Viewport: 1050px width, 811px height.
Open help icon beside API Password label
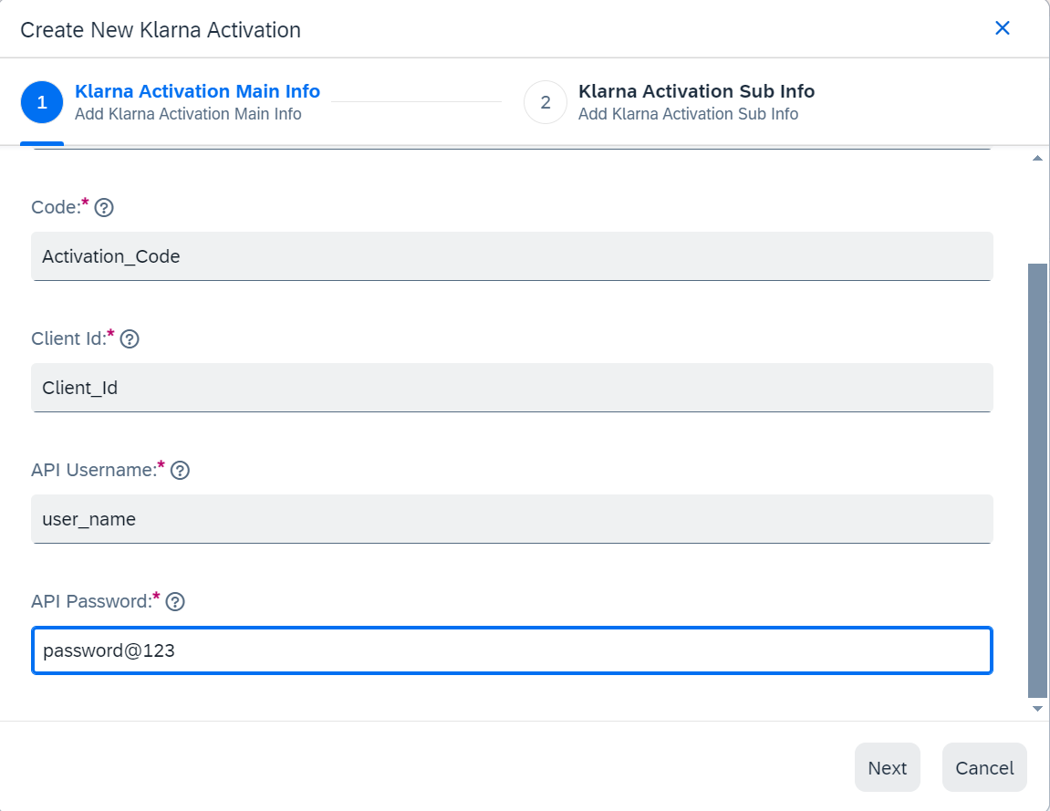pos(175,601)
